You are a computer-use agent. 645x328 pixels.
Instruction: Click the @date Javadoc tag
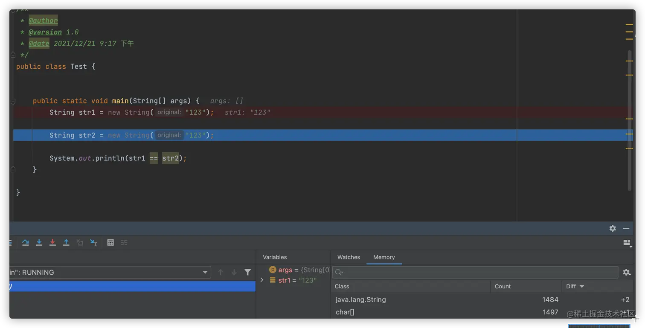pos(39,44)
